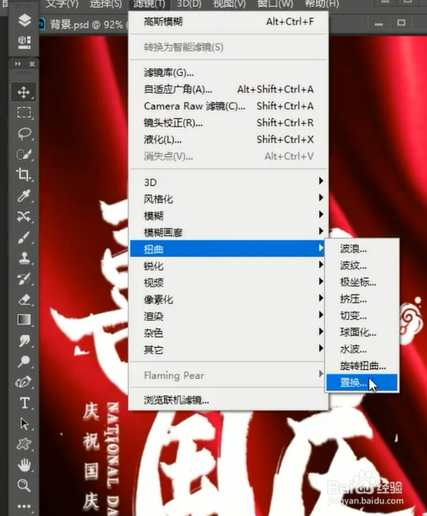Open 滤镜库(G)... filter gallery
Image resolution: width=427 pixels, height=516 pixels.
[228, 73]
